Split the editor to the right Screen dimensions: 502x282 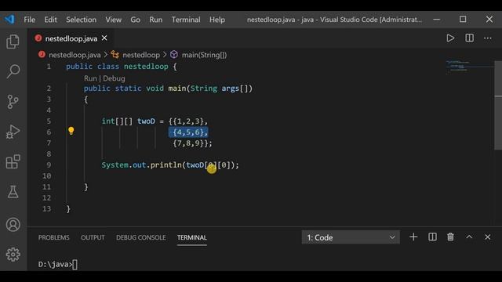469,38
